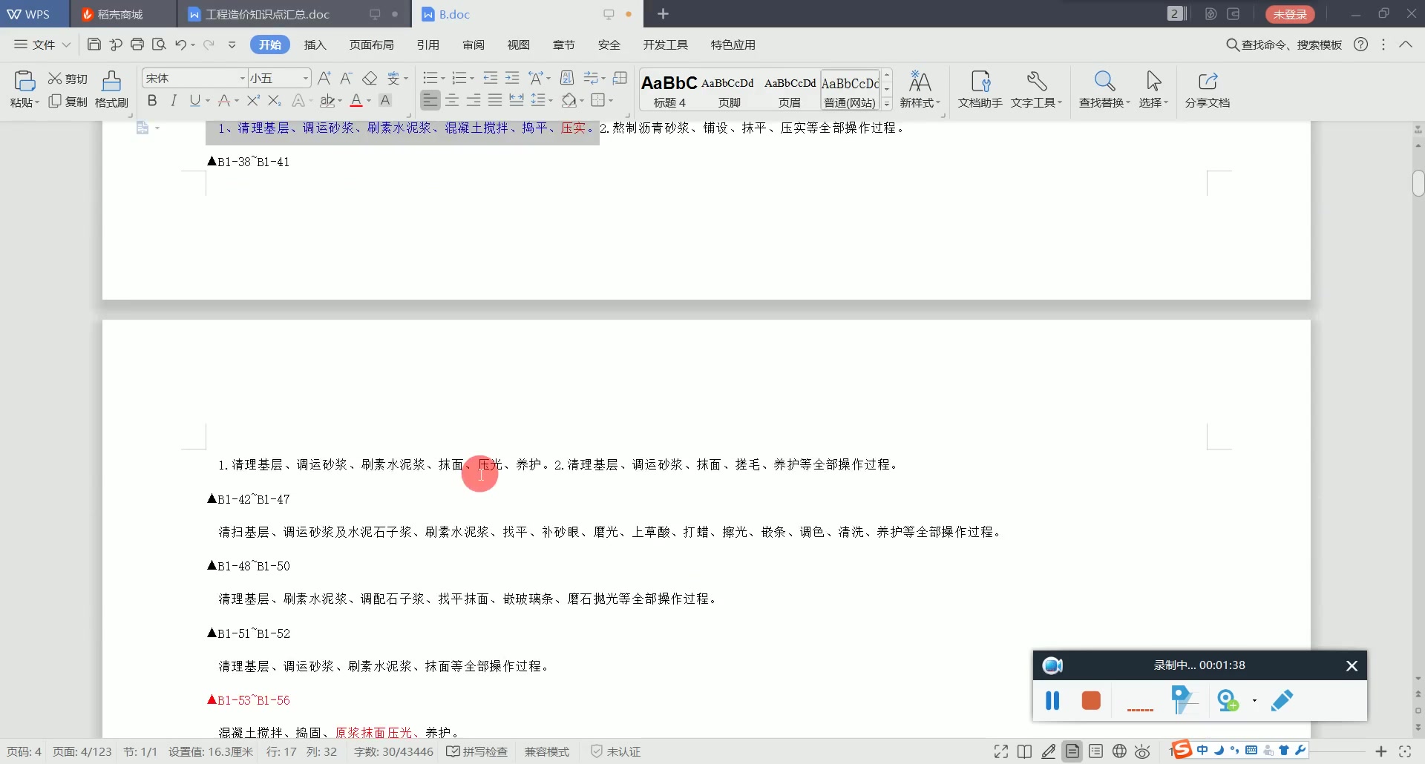Apply Heading 4 (标题 4) style

click(669, 90)
